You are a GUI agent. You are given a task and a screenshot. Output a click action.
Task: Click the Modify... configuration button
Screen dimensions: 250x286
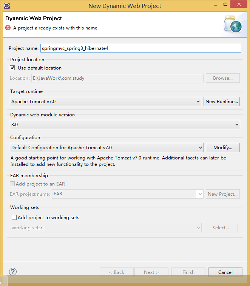[223, 148]
